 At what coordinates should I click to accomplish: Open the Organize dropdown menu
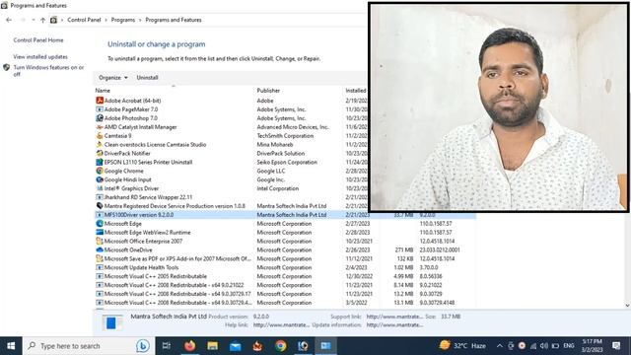(113, 77)
